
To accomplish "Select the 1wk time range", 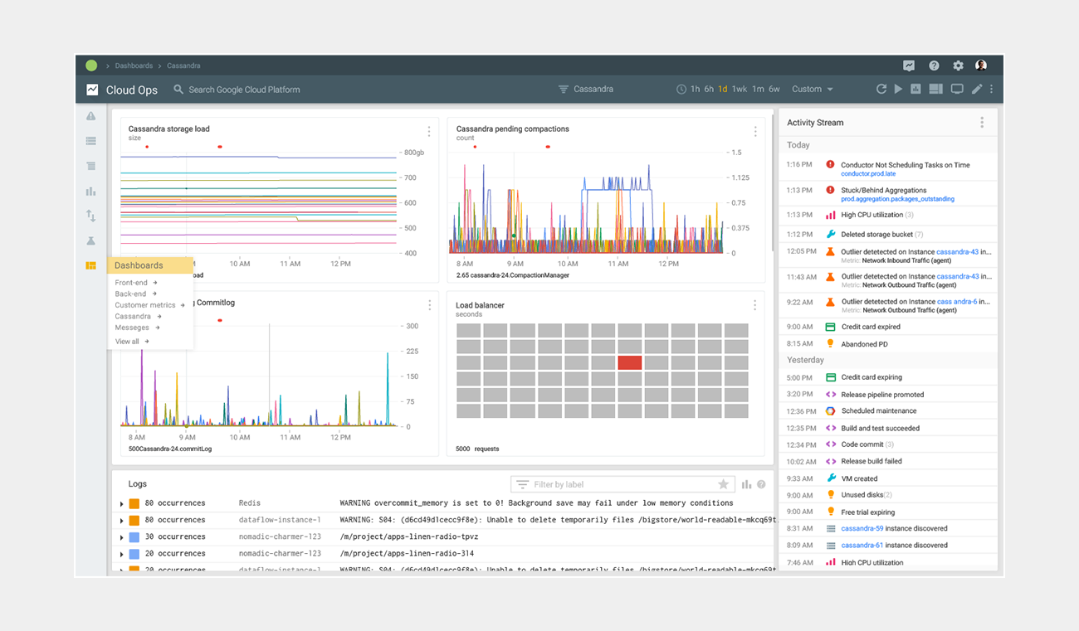I will click(x=740, y=90).
